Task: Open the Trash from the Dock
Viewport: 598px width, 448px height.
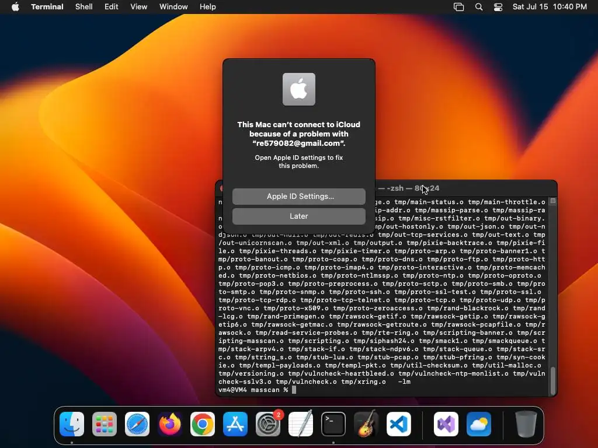Action: pyautogui.click(x=526, y=424)
